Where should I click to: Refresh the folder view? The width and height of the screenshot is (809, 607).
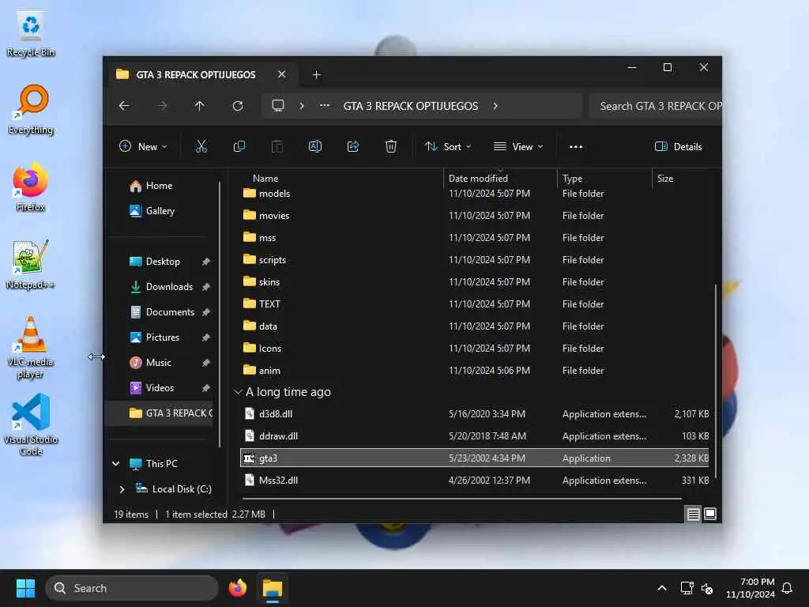(238, 106)
